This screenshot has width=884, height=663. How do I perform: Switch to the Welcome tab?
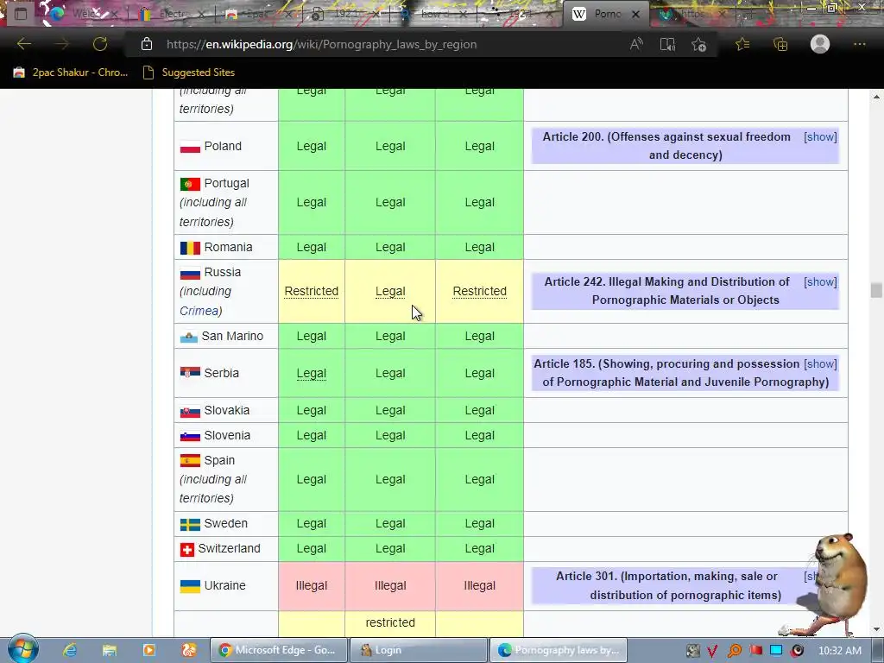[85, 14]
